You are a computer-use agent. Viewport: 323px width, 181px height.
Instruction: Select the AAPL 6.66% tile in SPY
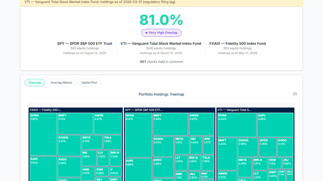(138, 170)
